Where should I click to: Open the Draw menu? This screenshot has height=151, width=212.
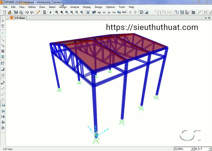coord(42,7)
